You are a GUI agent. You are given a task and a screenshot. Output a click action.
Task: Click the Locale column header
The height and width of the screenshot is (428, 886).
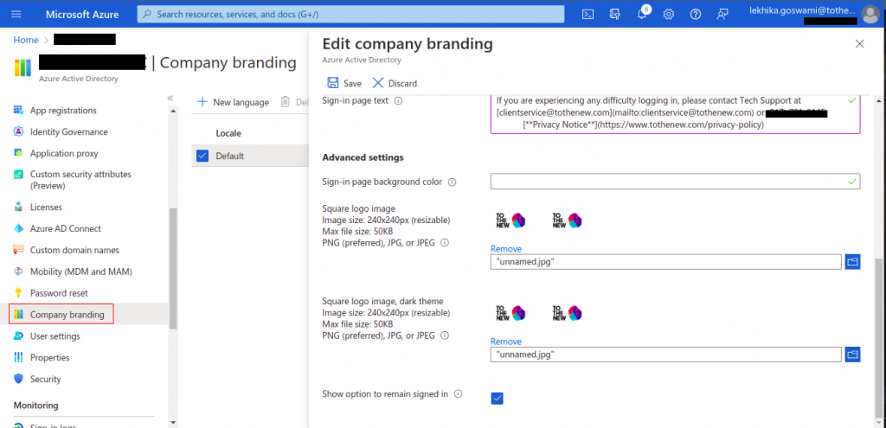tap(228, 133)
